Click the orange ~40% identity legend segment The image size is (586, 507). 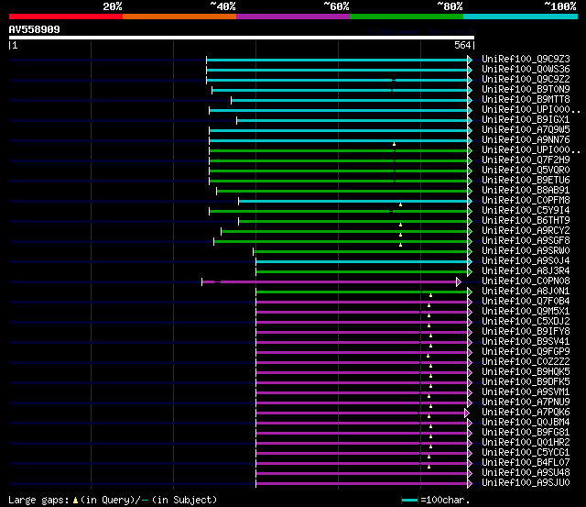[179, 17]
